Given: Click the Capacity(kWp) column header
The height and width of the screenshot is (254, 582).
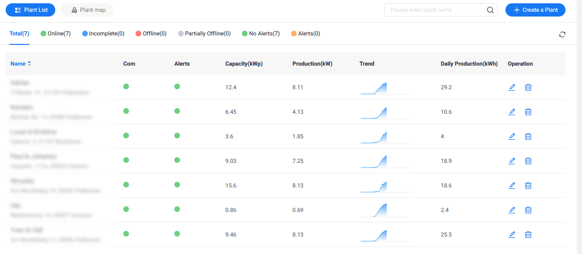Looking at the screenshot, I should pos(244,64).
